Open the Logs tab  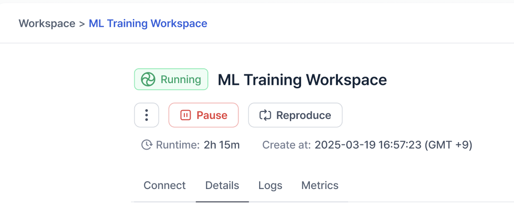pos(270,185)
